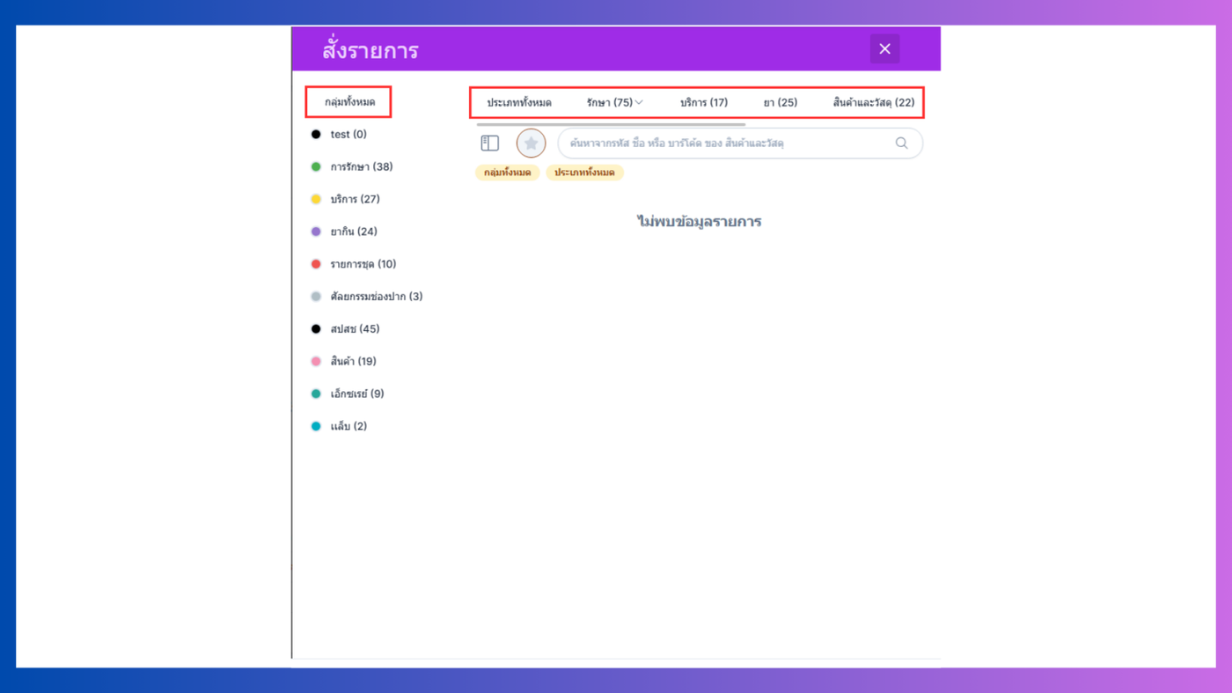The image size is (1232, 693).
Task: Toggle the sidebar panel layout icon
Action: click(490, 143)
